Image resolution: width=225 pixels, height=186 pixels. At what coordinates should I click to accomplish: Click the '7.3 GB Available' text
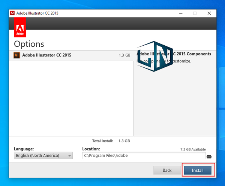pos(193,149)
